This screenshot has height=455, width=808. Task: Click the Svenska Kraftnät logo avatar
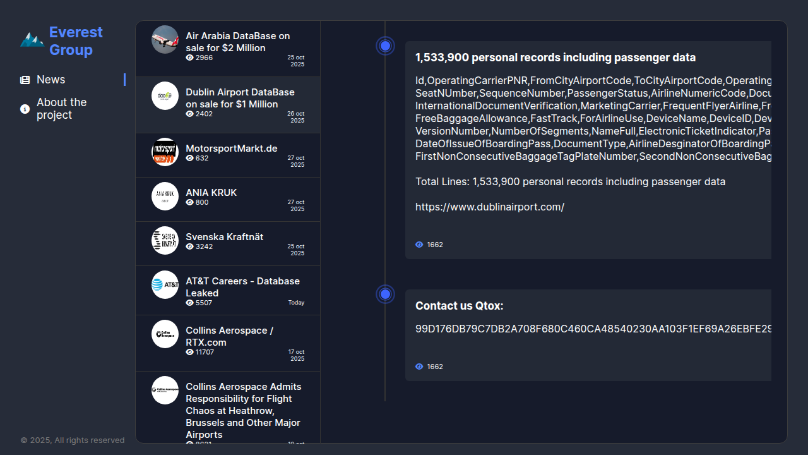click(165, 240)
